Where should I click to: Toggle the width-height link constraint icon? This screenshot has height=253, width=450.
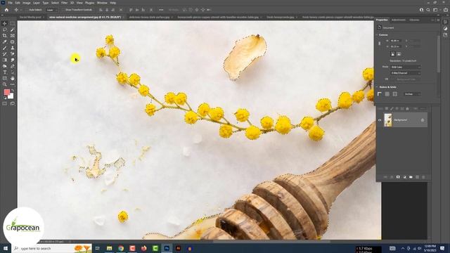point(380,44)
